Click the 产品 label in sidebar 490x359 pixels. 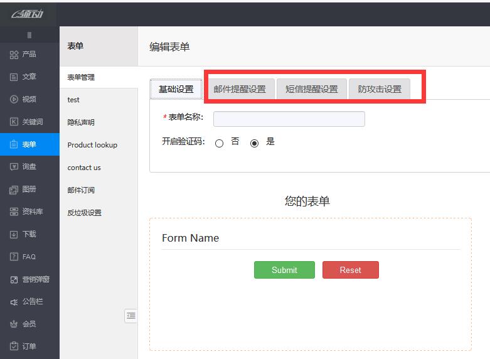[x=29, y=55]
